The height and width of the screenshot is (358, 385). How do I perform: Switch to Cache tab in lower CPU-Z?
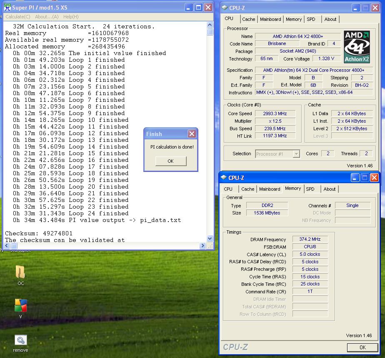[x=247, y=189]
